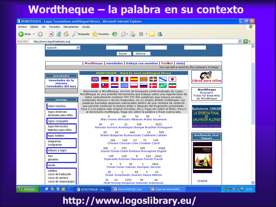Select the French flag
The height and width of the screenshot is (207, 276).
tap(115, 79)
